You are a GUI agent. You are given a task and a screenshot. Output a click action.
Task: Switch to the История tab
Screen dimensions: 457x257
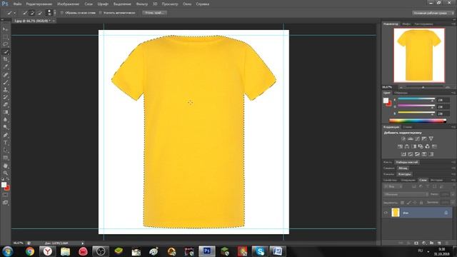(x=436, y=180)
